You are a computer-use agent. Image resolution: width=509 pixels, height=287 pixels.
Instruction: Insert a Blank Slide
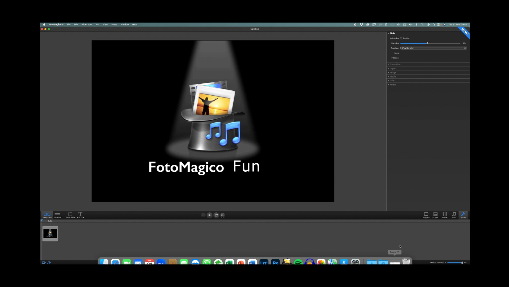pyautogui.click(x=70, y=215)
